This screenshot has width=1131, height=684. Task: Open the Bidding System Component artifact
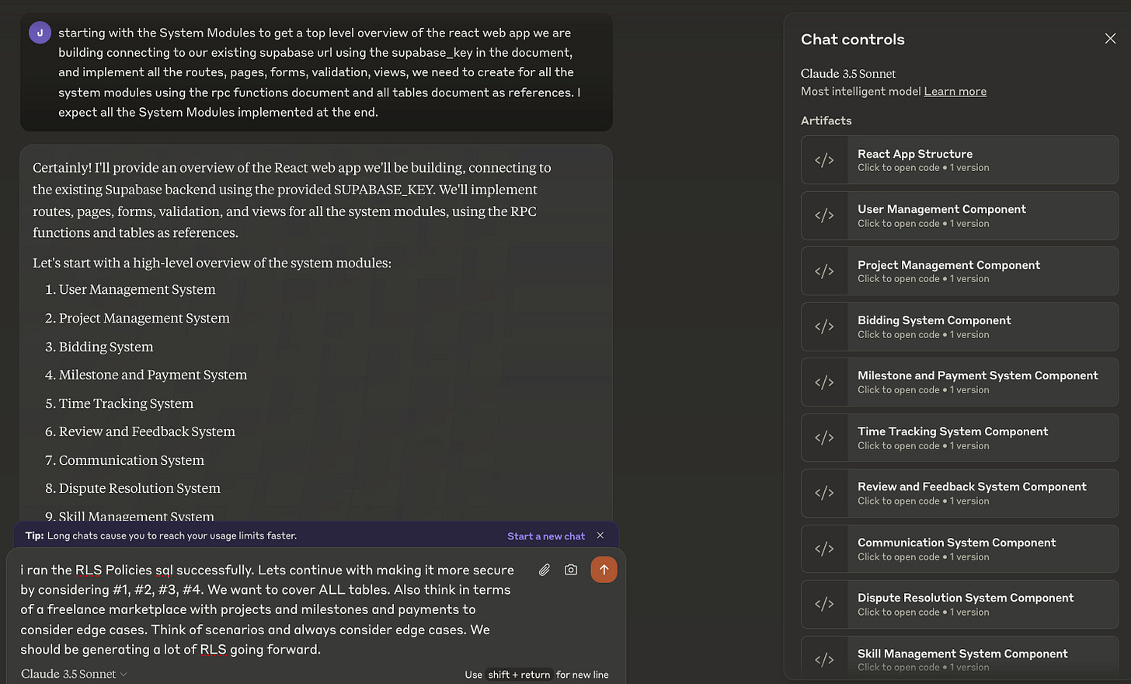(959, 326)
